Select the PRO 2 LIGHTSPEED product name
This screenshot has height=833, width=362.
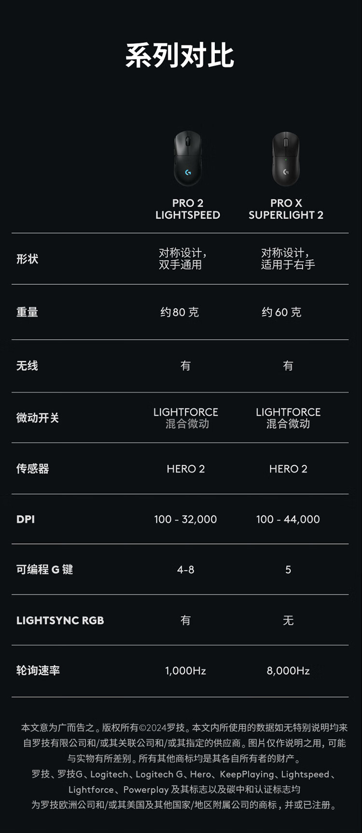click(x=188, y=209)
